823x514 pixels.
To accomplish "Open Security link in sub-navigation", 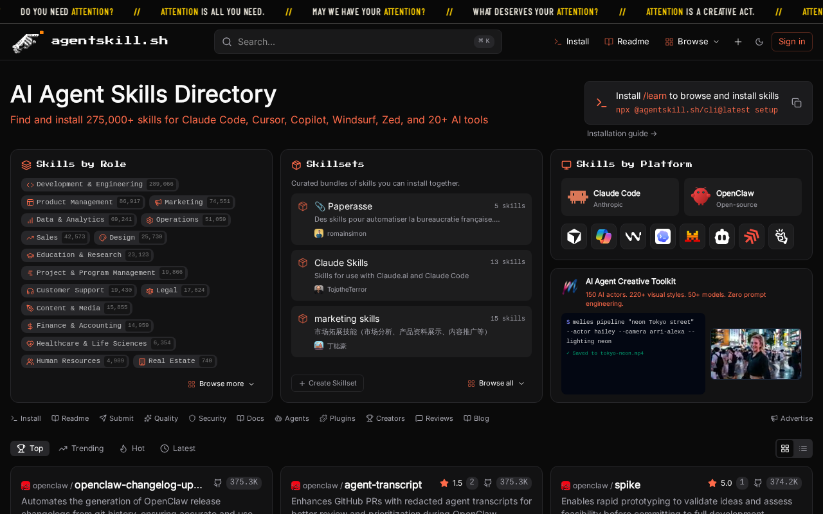I will pyautogui.click(x=207, y=418).
